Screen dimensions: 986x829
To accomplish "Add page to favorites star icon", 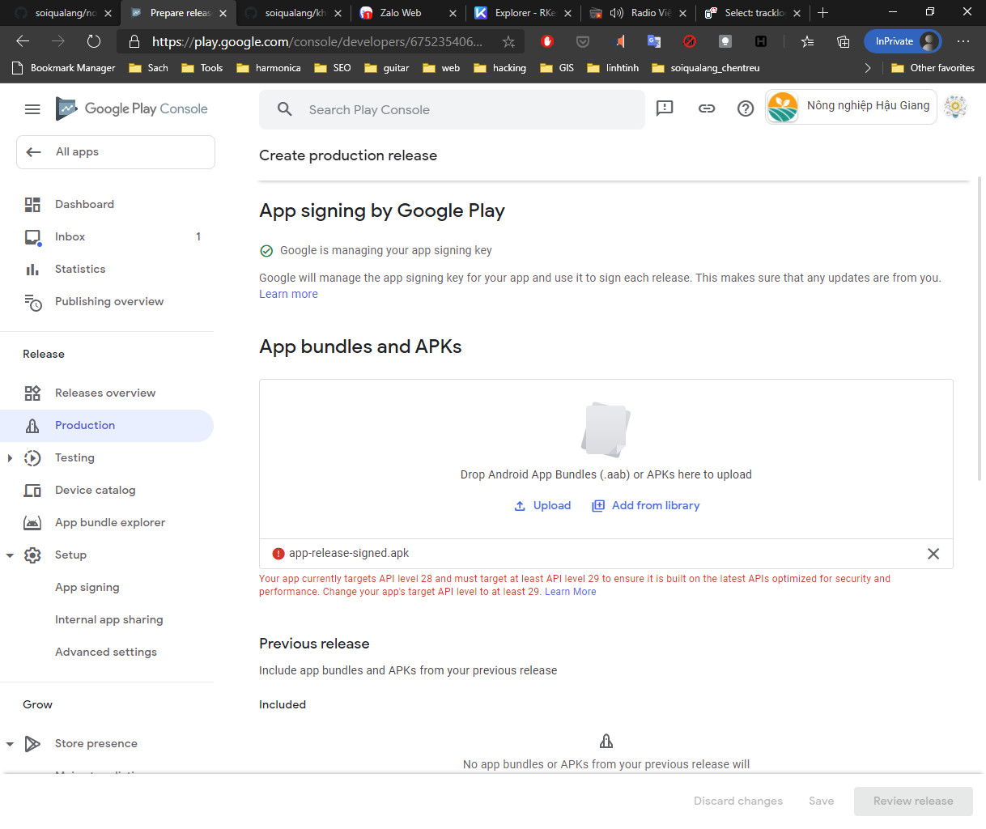I will [508, 41].
